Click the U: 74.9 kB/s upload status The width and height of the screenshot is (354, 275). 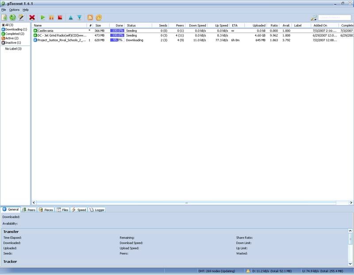[323, 271]
